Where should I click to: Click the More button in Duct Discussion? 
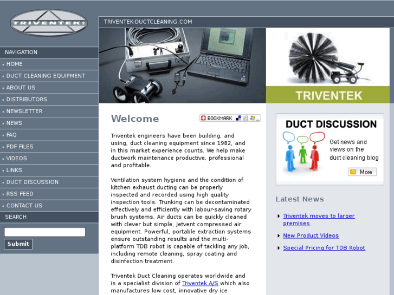[x=363, y=172]
